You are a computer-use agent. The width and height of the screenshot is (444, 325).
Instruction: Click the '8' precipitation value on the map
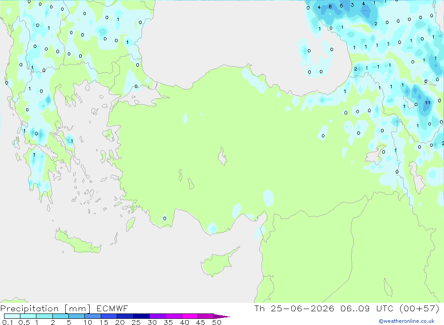(x=330, y=7)
